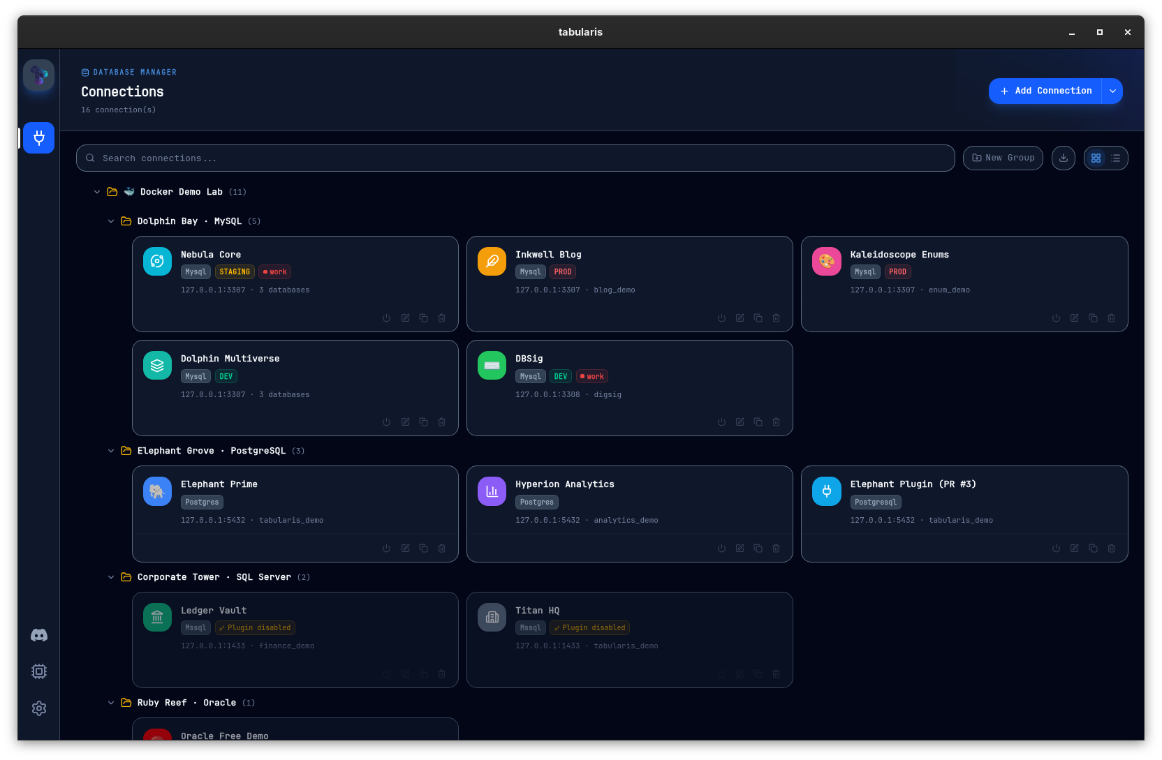Edit the Inkwell Blog connection

tap(740, 318)
